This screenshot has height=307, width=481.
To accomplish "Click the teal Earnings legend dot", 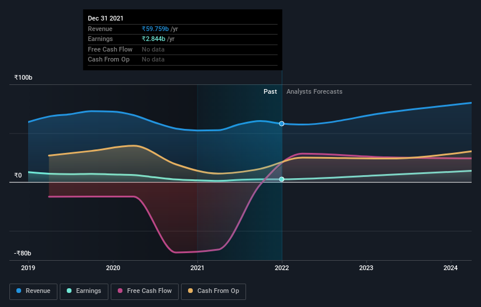I will (69, 291).
